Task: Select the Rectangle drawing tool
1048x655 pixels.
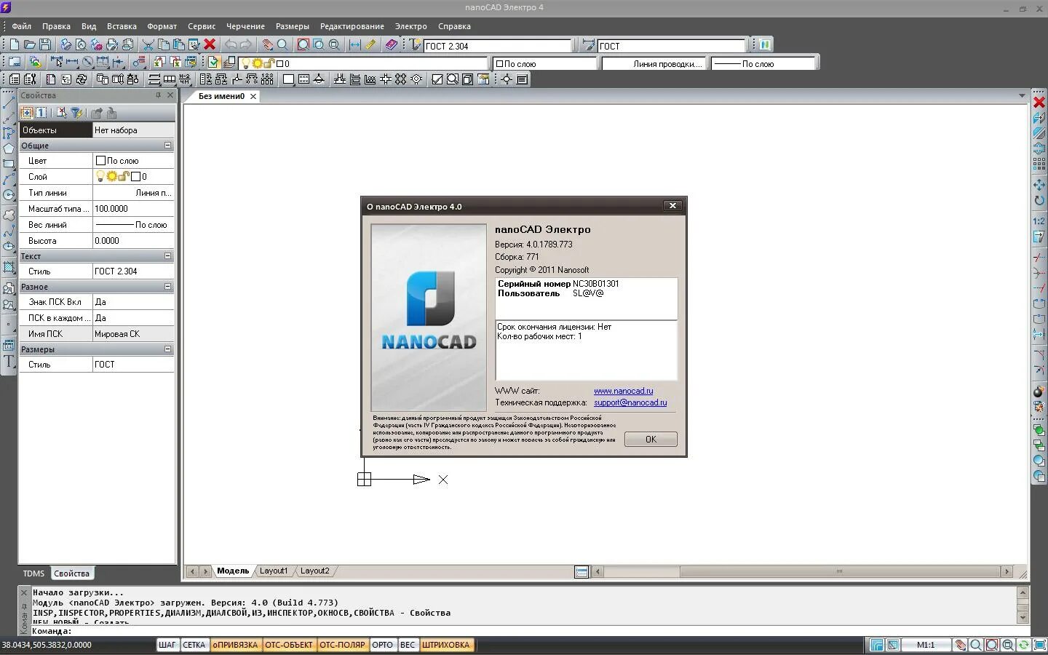Action: (x=9, y=164)
